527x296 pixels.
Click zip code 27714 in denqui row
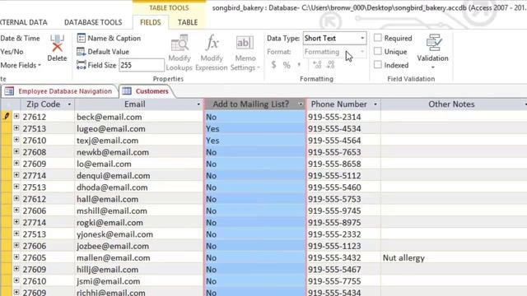pyautogui.click(x=48, y=175)
